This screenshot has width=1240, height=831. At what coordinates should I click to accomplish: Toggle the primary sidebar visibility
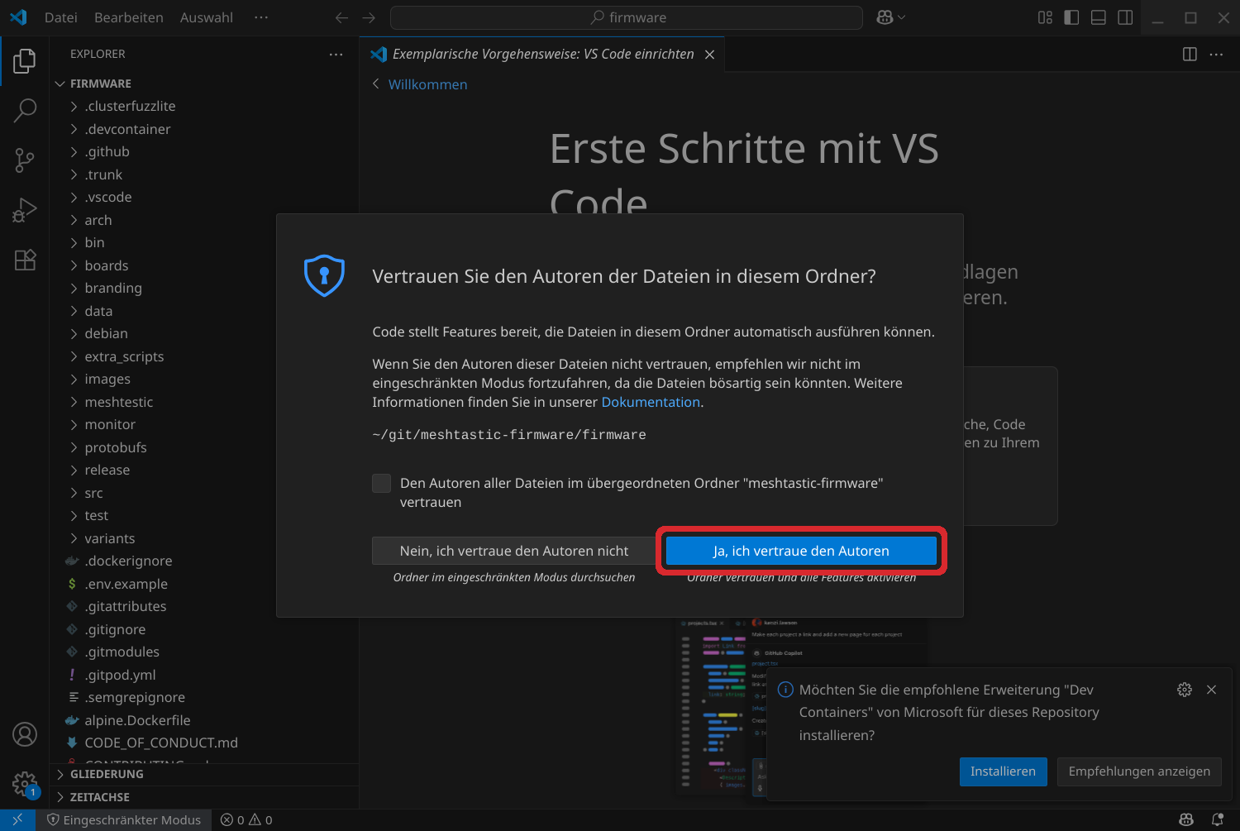pyautogui.click(x=1071, y=17)
